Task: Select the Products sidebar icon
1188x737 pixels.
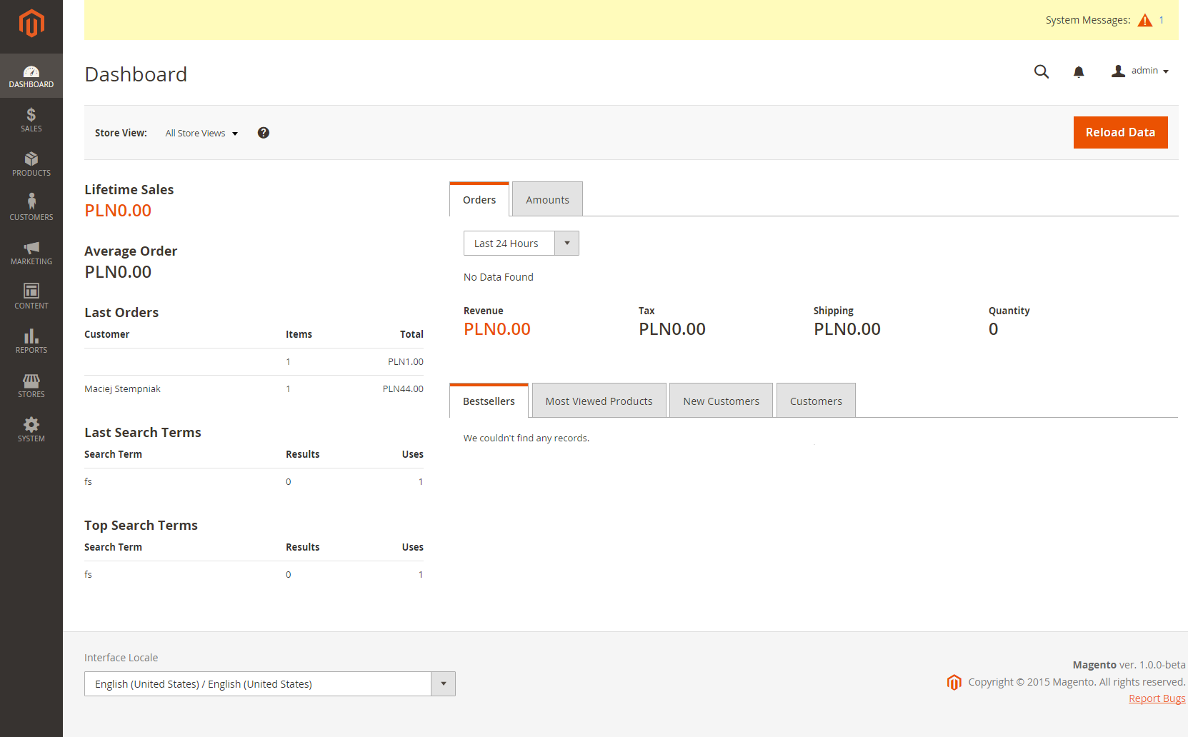Action: (x=31, y=163)
